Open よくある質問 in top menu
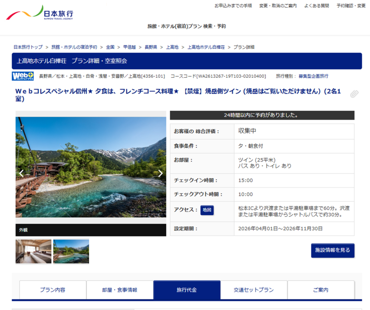 click(x=317, y=6)
